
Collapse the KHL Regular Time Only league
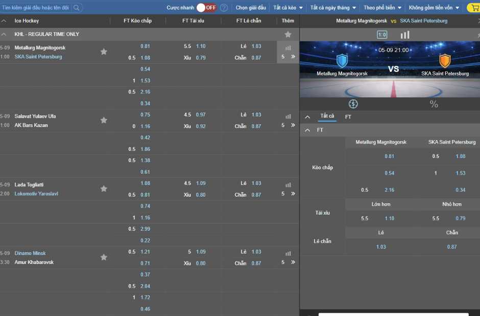click(4, 34)
